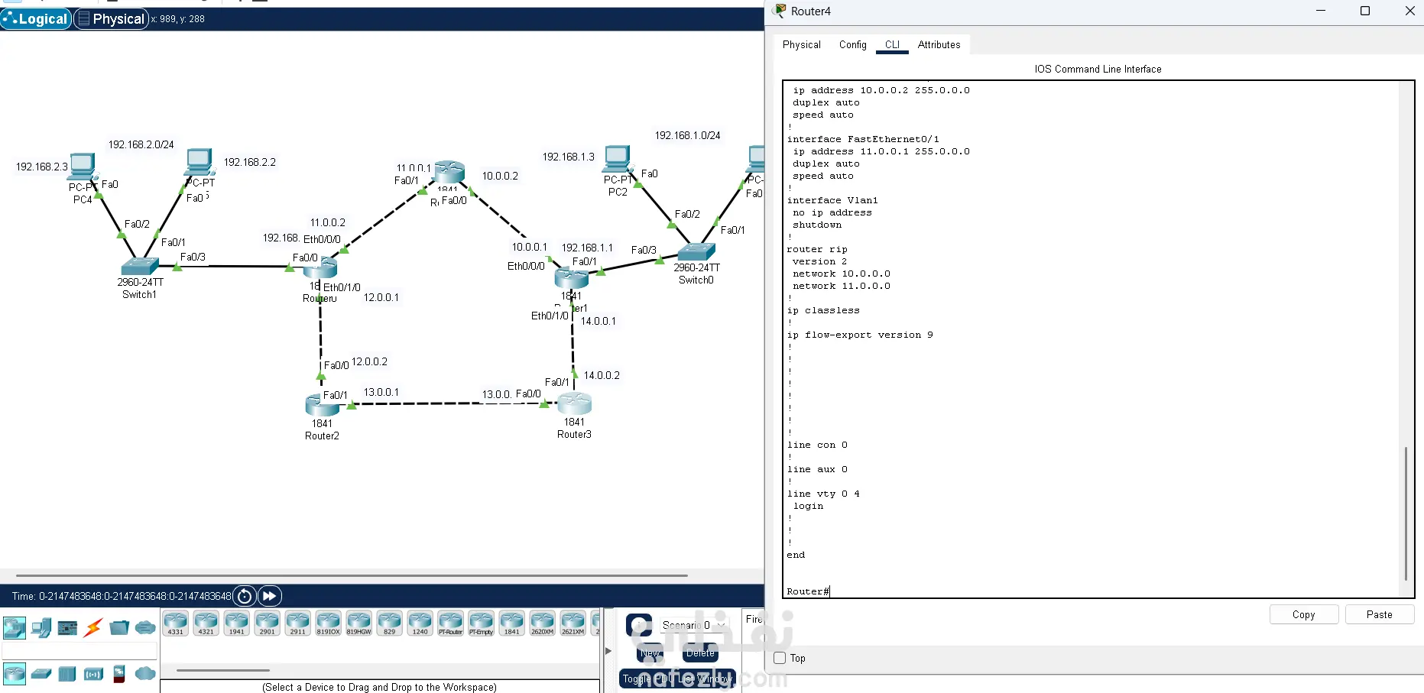Click the New scenario button
The width and height of the screenshot is (1424, 693).
pos(650,653)
